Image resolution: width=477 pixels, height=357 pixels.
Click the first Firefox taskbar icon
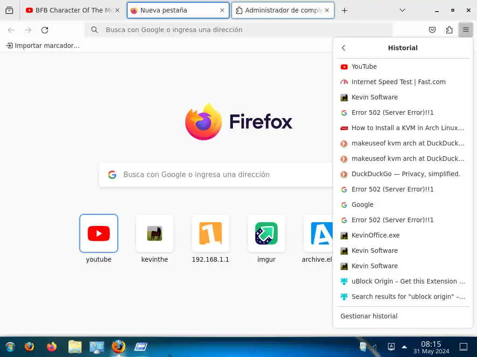point(29,346)
